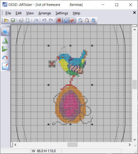This screenshot has width=138, height=154.
Task: Click the Rotate tool with curved arrows
Action: click(x=5, y=58)
